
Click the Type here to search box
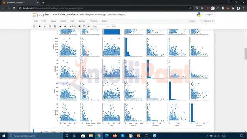(36, 136)
